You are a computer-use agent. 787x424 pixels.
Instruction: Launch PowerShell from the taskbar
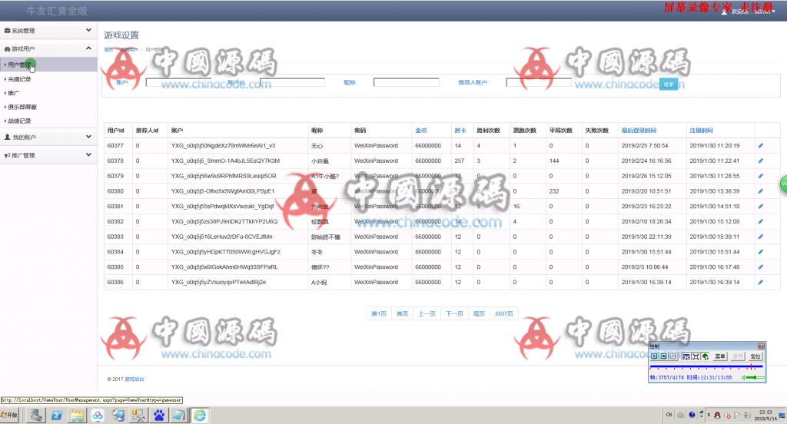(x=57, y=415)
